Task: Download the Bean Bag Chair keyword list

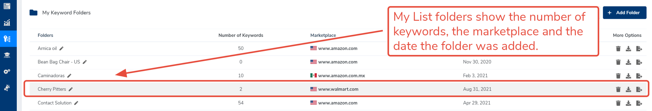Action: [628, 62]
